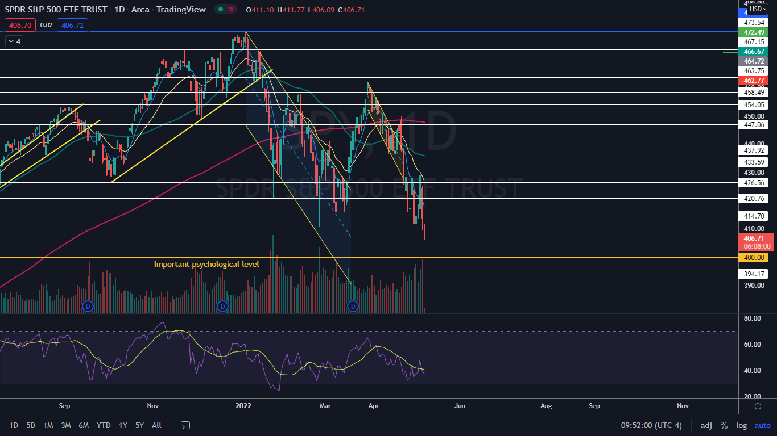
Task: Click the dividend marker near September
Action: pyautogui.click(x=88, y=307)
